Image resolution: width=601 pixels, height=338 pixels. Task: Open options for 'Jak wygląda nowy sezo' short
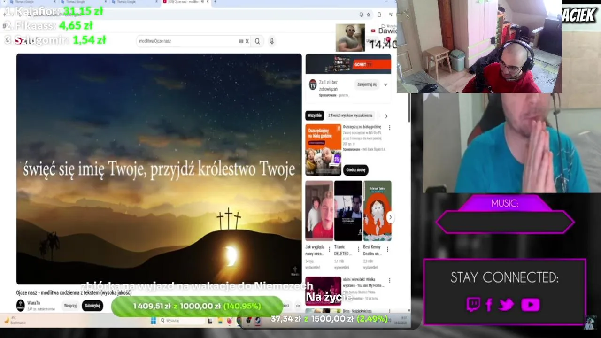tap(329, 249)
